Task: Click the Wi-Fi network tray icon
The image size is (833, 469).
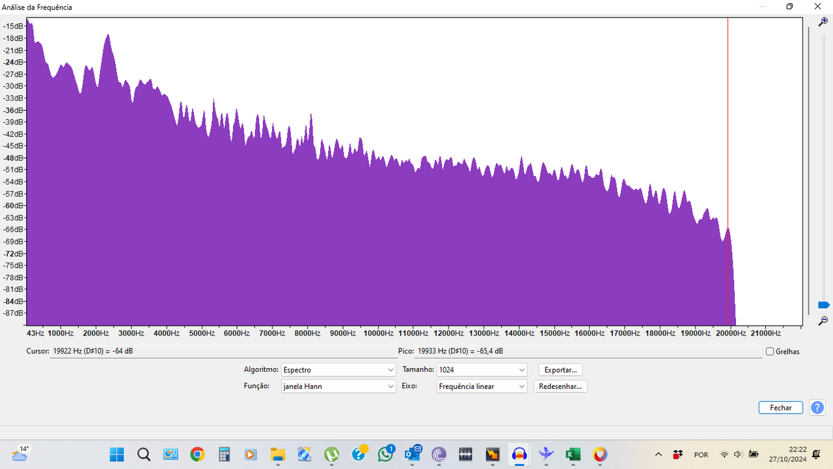Action: pyautogui.click(x=724, y=454)
